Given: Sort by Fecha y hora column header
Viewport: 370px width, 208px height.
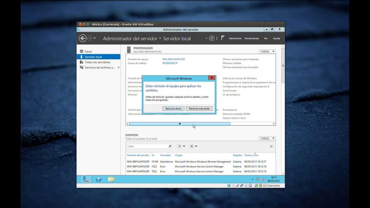Looking at the screenshot, I should [251, 155].
